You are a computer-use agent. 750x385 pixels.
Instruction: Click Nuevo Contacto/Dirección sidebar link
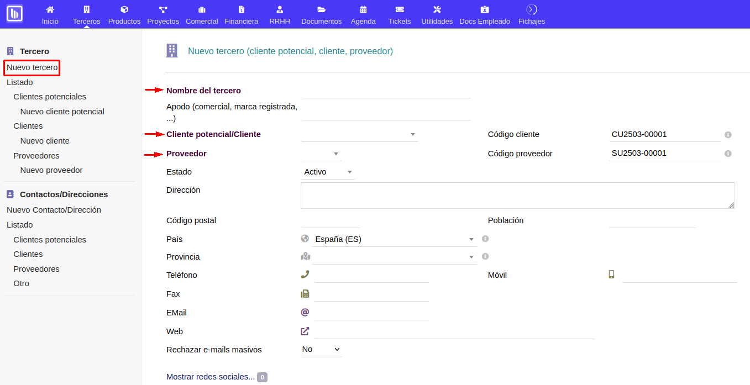coord(54,210)
